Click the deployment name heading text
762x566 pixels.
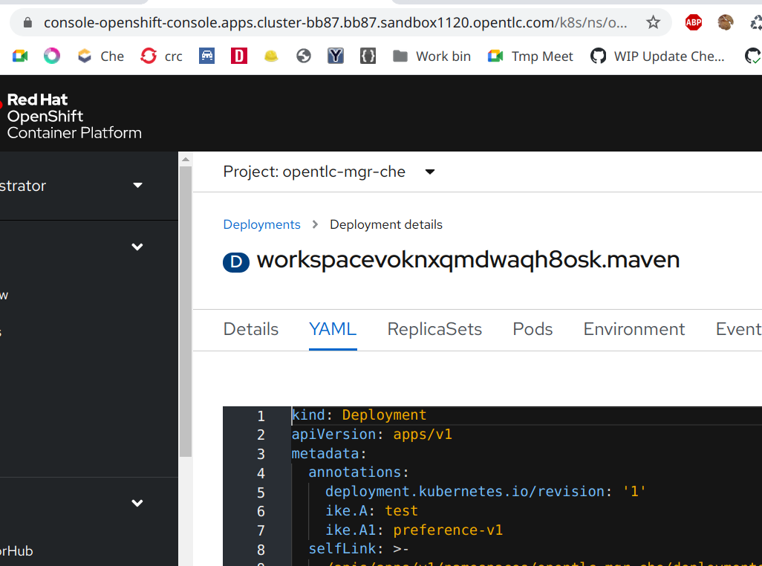tap(468, 261)
